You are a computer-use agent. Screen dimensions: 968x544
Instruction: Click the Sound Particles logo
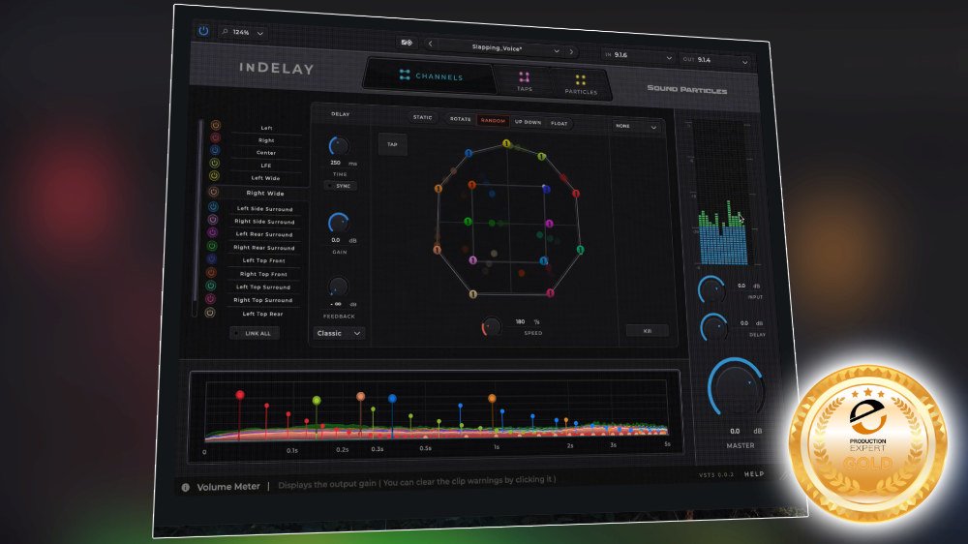686,89
